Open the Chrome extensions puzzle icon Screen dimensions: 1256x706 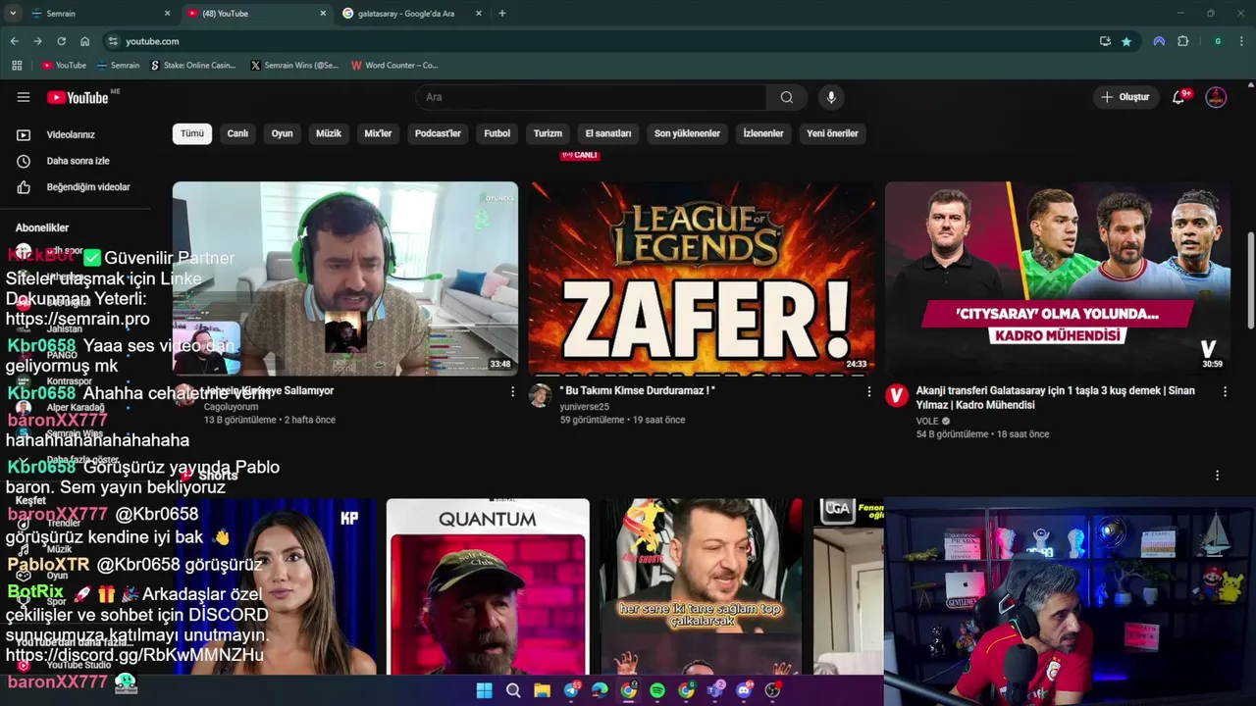click(1182, 41)
